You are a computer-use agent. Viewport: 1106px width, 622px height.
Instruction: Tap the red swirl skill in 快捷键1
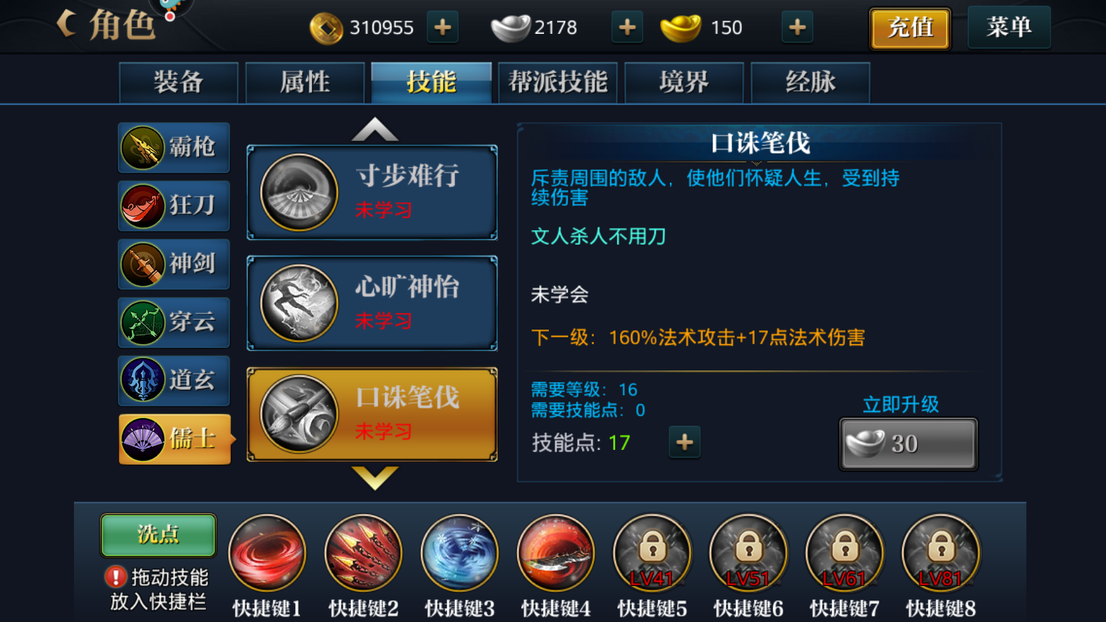coord(267,553)
